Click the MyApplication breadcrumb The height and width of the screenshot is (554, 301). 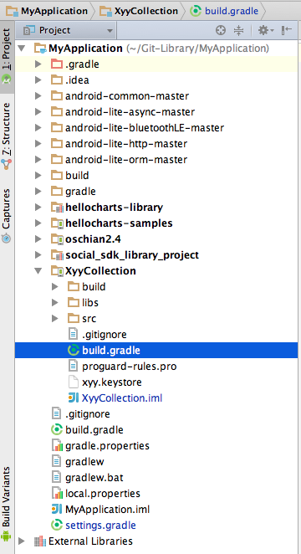[47, 11]
